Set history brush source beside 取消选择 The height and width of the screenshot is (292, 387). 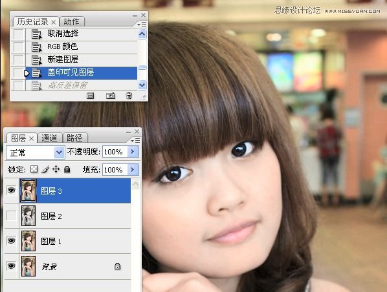(x=18, y=34)
